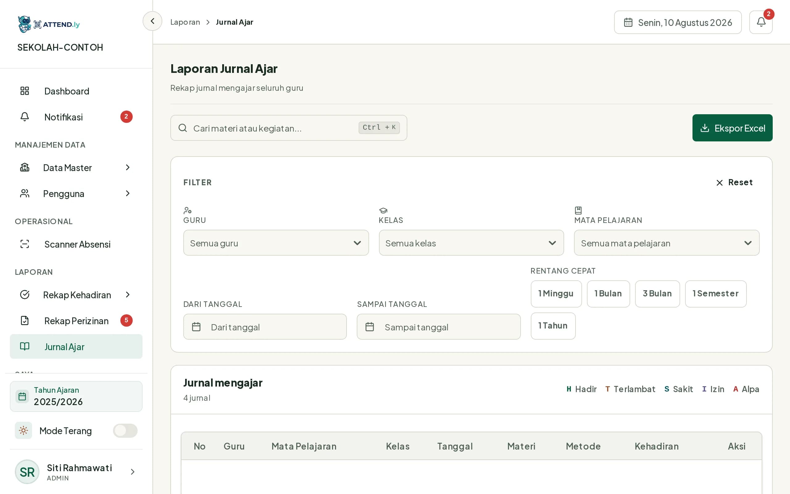The height and width of the screenshot is (494, 790).
Task: Select the 1 Minggu quick range
Action: pos(556,294)
